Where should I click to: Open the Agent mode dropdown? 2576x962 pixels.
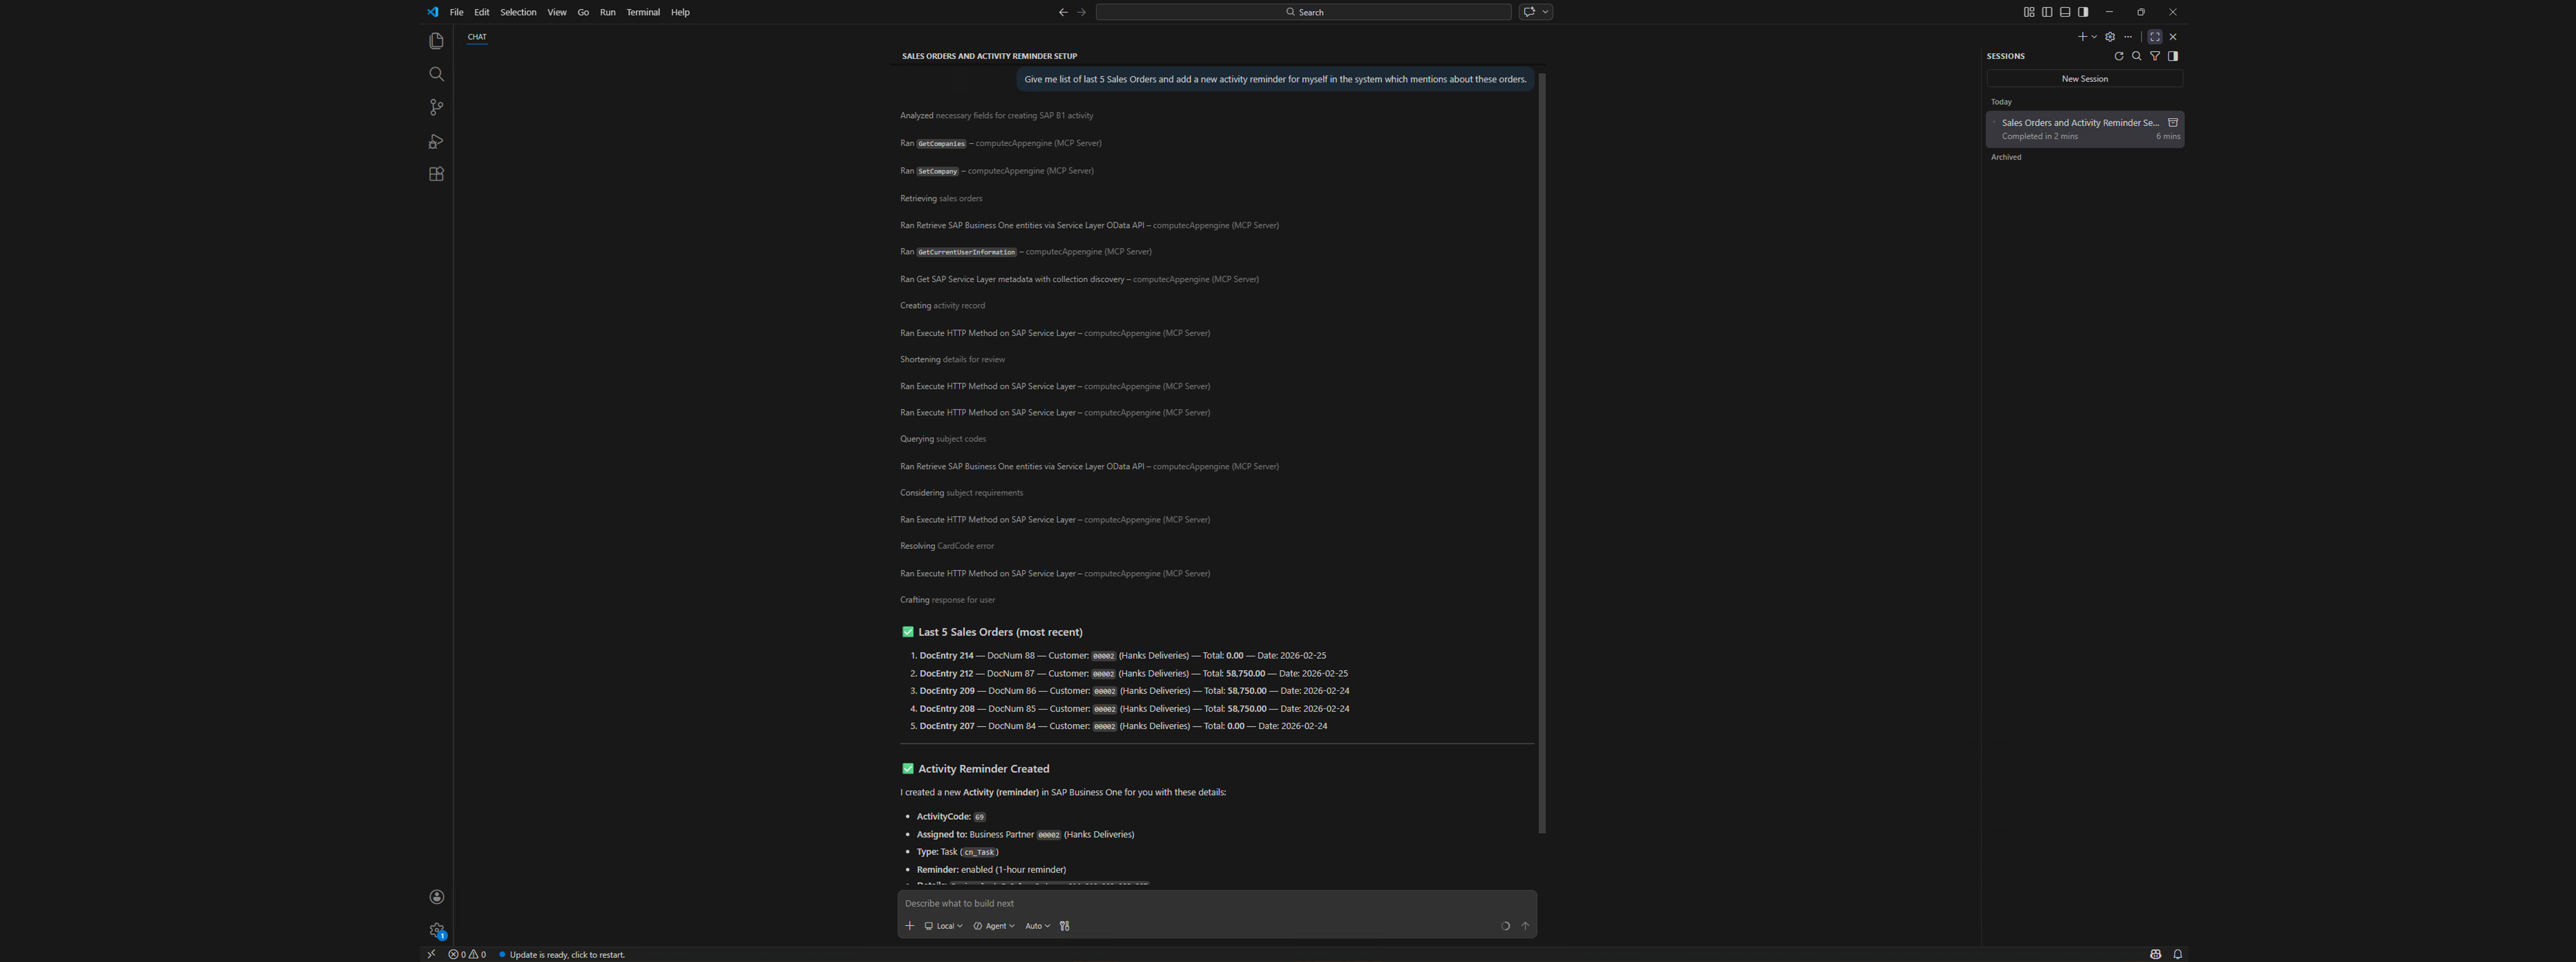(x=994, y=926)
